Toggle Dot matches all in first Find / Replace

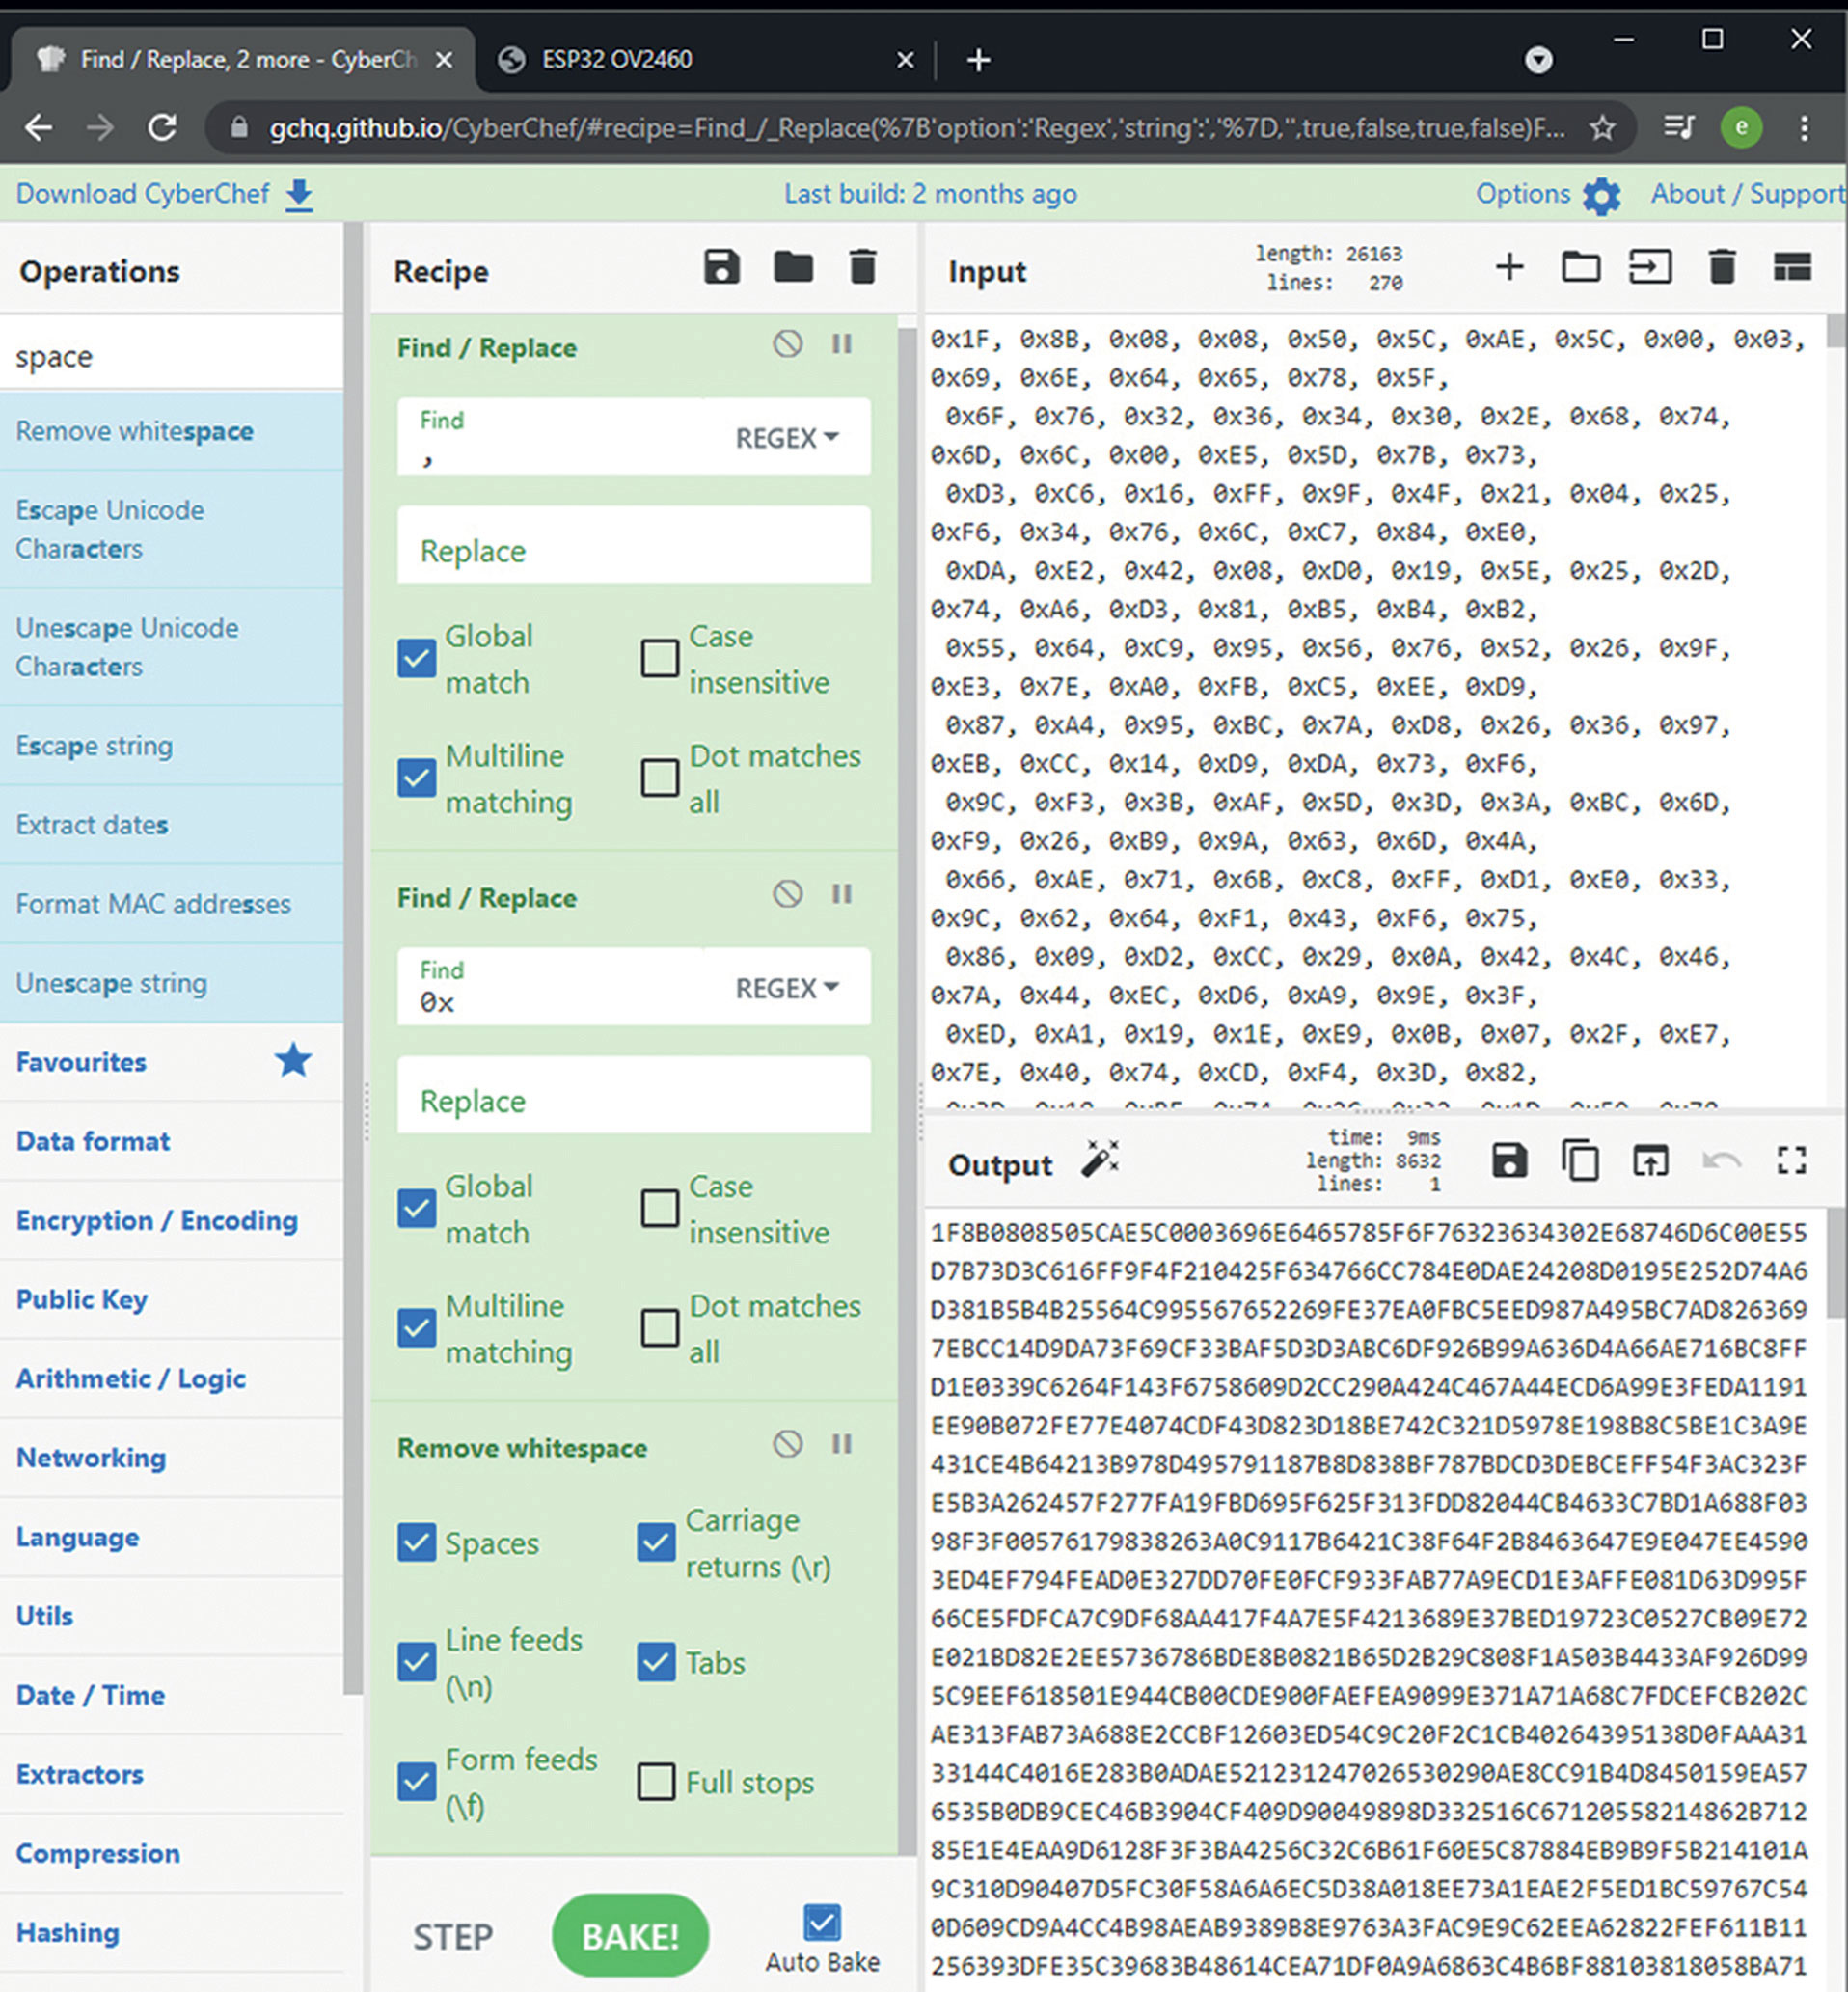(x=660, y=778)
